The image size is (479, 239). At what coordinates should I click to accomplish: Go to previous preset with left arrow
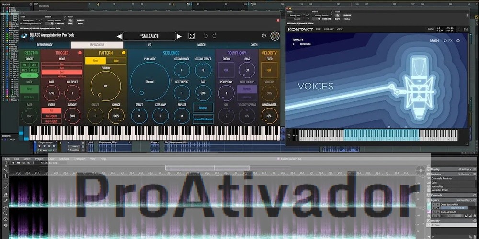(x=119, y=37)
